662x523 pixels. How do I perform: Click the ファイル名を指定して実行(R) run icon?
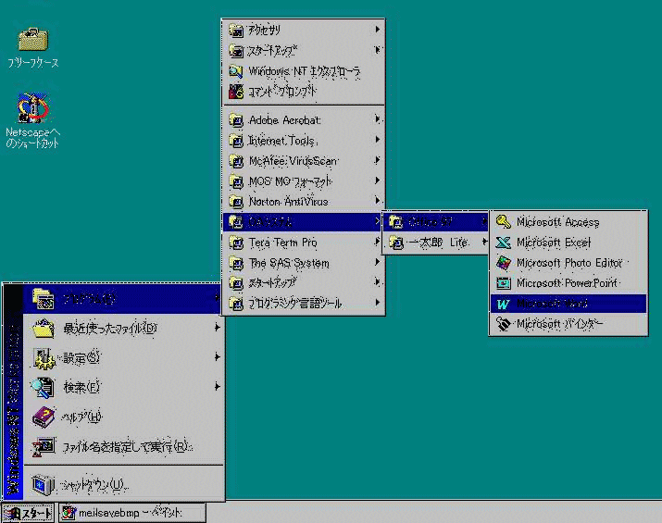(x=44, y=446)
